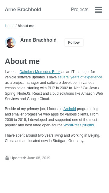
Task: Click the paragraph mentioning Beijing, China
Action: click(52, 138)
